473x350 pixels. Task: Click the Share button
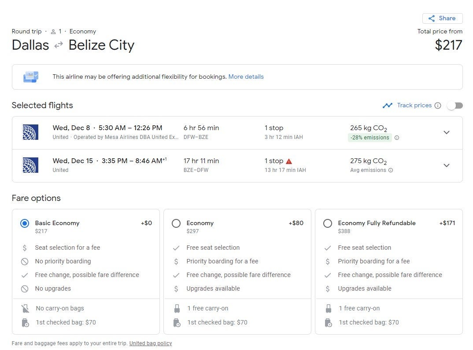click(x=442, y=18)
